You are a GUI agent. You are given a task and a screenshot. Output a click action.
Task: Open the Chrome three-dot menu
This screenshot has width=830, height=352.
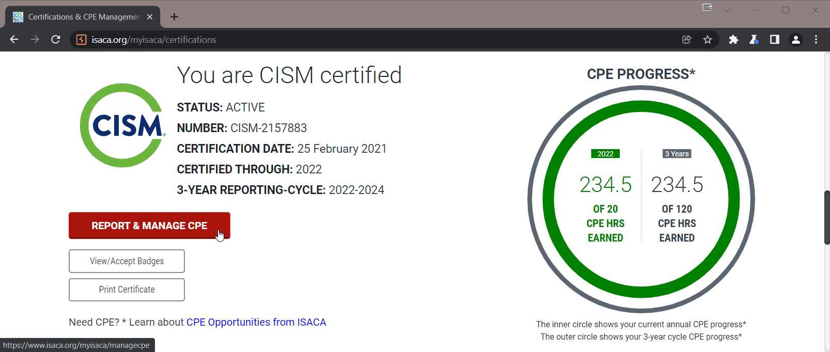point(816,40)
